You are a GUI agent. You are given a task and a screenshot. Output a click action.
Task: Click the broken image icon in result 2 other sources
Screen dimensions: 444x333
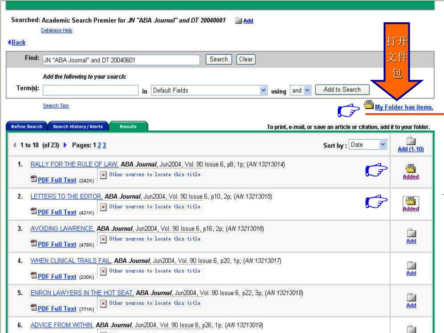coord(103,207)
